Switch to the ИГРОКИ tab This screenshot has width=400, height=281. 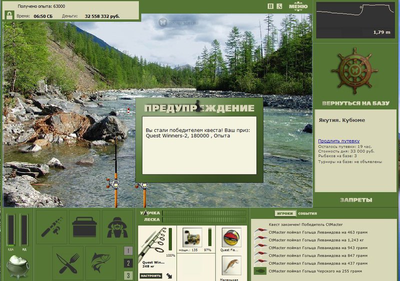coord(285,213)
